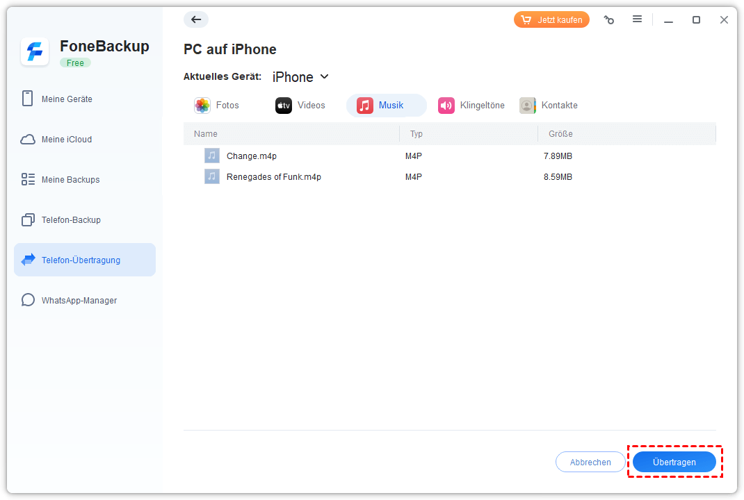Screen dimensions: 744x500
Task: Click the Jetzt kaufen button label
Action: coord(560,20)
